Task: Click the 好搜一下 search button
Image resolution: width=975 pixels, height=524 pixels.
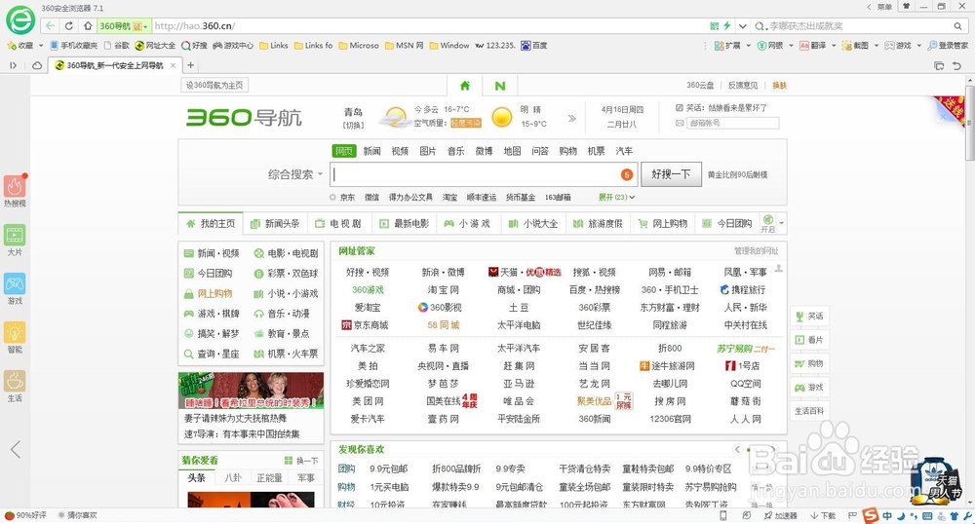Action: (671, 174)
